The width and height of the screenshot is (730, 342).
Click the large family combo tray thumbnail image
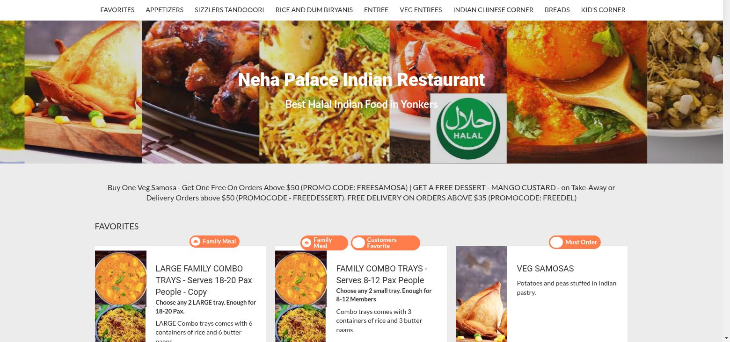[121, 296]
